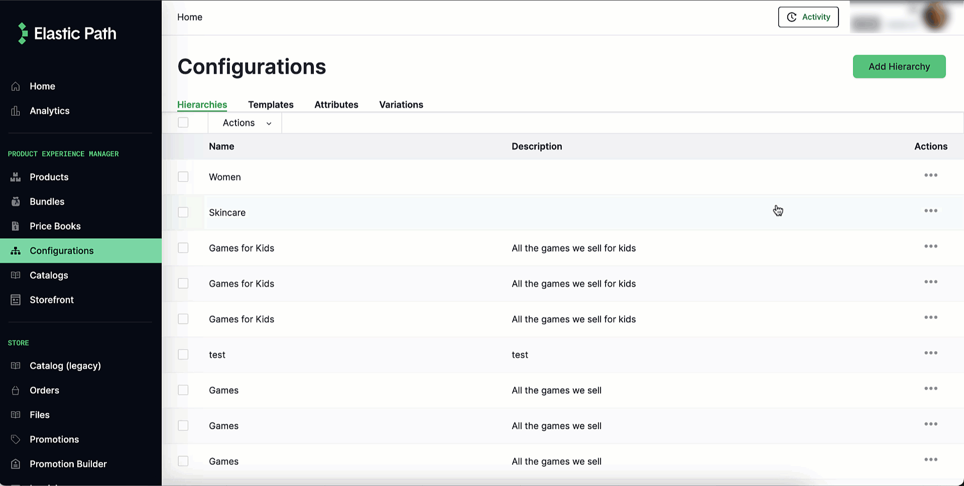Toggle the select-all checkbox in the header
964x486 pixels.
pyautogui.click(x=183, y=122)
